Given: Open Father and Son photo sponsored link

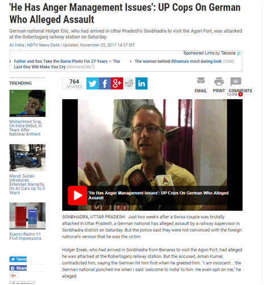Looking at the screenshot, I should pyautogui.click(x=67, y=64).
